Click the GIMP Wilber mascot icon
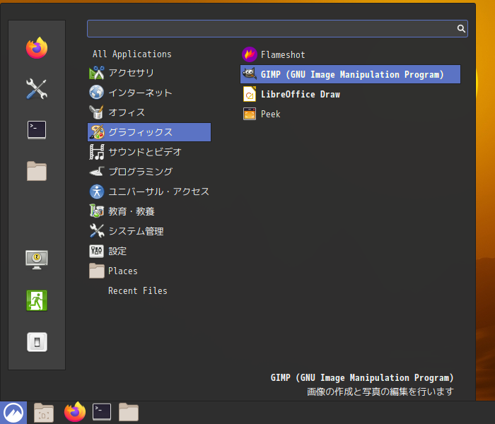 tap(250, 74)
